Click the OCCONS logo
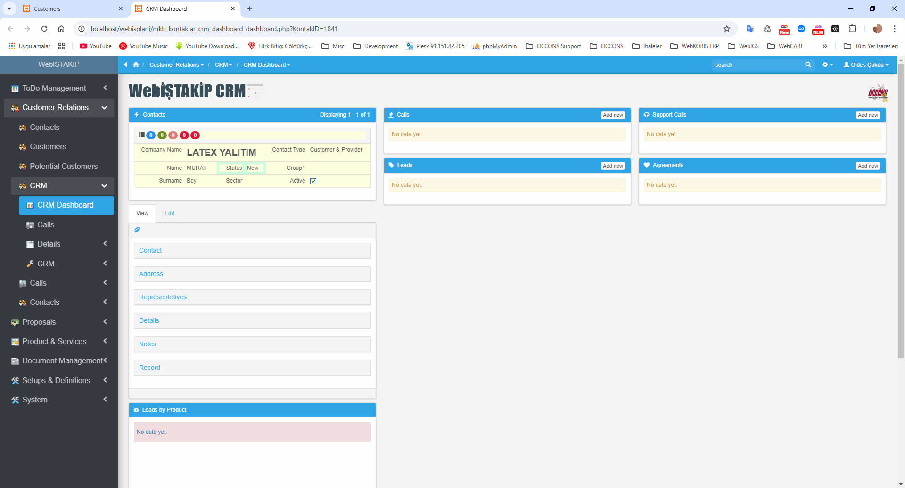 coord(878,92)
